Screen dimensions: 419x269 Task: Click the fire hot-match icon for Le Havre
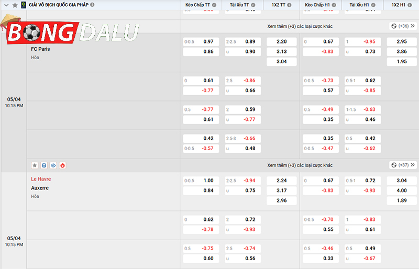pos(63,165)
